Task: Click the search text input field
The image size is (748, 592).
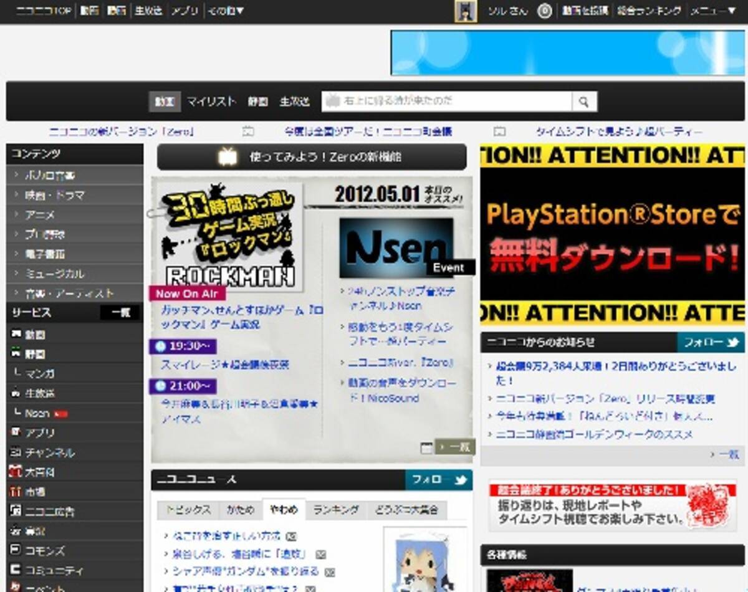Action: click(446, 102)
